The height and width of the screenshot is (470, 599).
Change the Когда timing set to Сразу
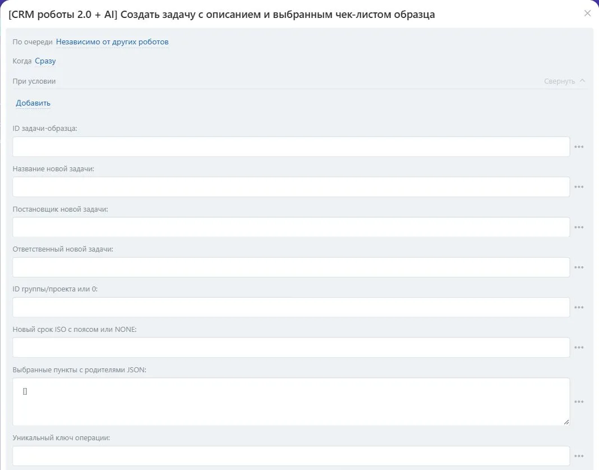click(45, 61)
